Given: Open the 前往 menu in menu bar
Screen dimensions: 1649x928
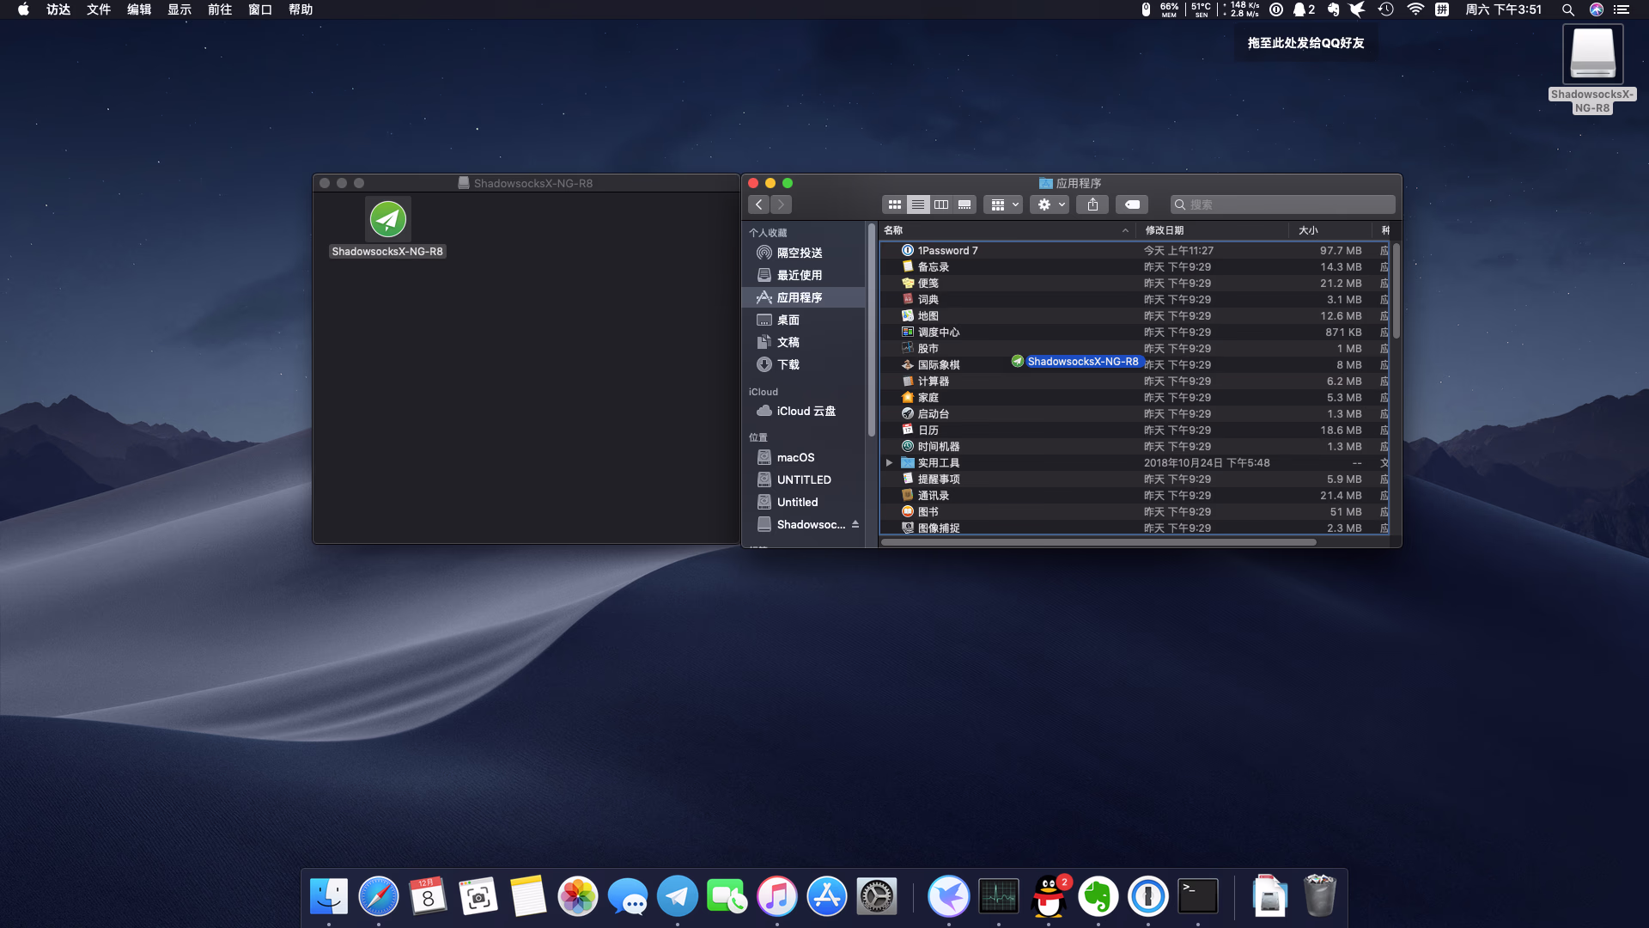Looking at the screenshot, I should point(220,9).
